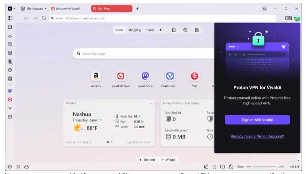Toggle break mode pause icon
The image size is (306, 174).
(x=18, y=167)
